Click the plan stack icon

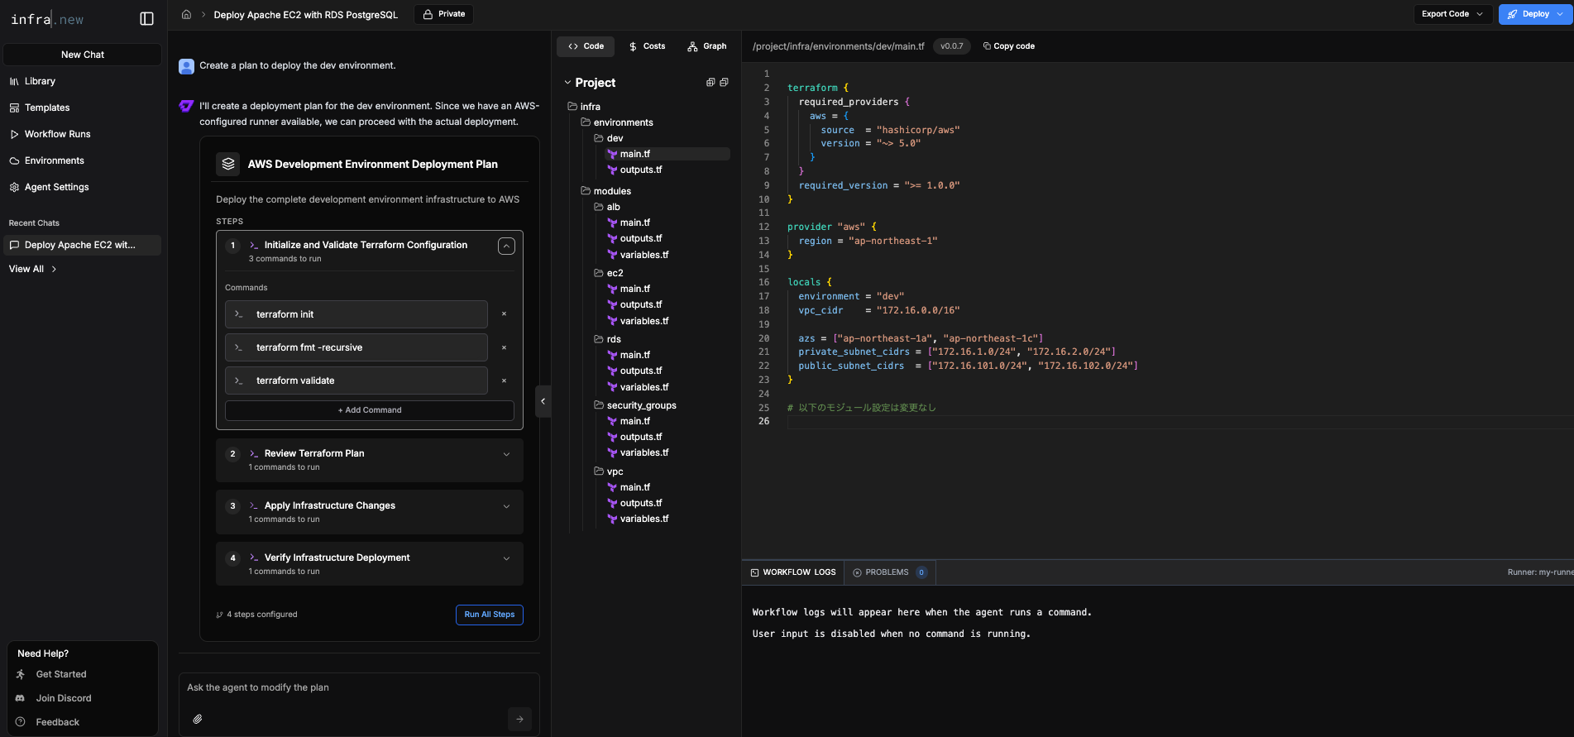pyautogui.click(x=228, y=164)
